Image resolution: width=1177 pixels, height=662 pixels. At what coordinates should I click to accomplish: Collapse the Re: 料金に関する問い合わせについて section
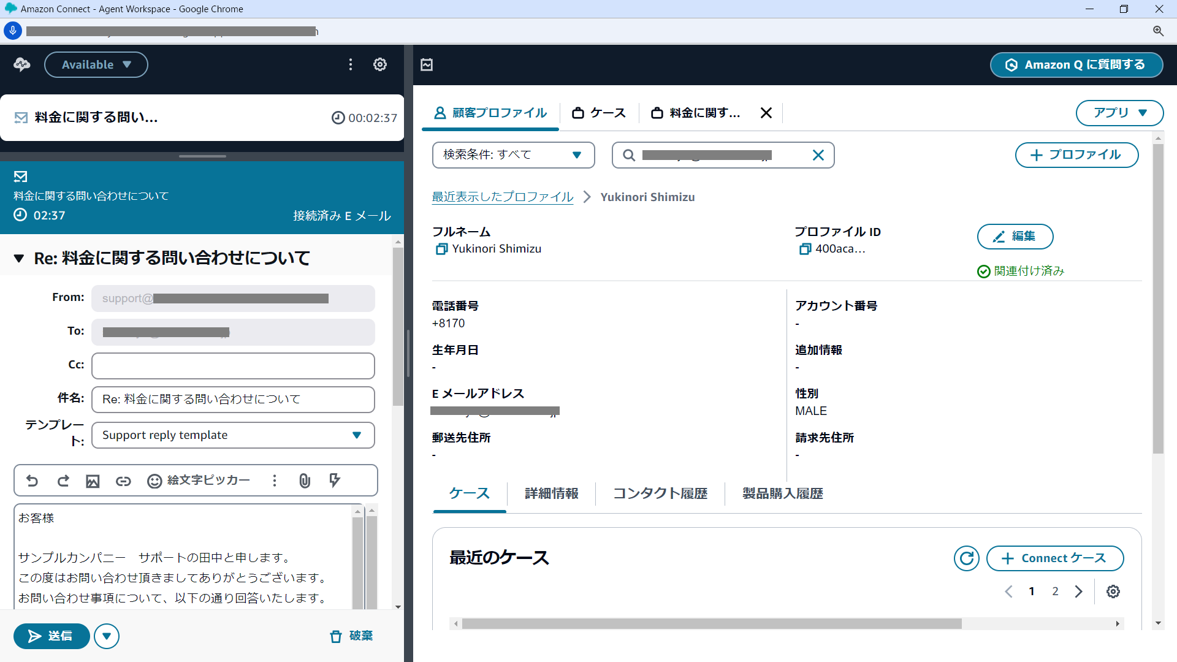(x=19, y=259)
